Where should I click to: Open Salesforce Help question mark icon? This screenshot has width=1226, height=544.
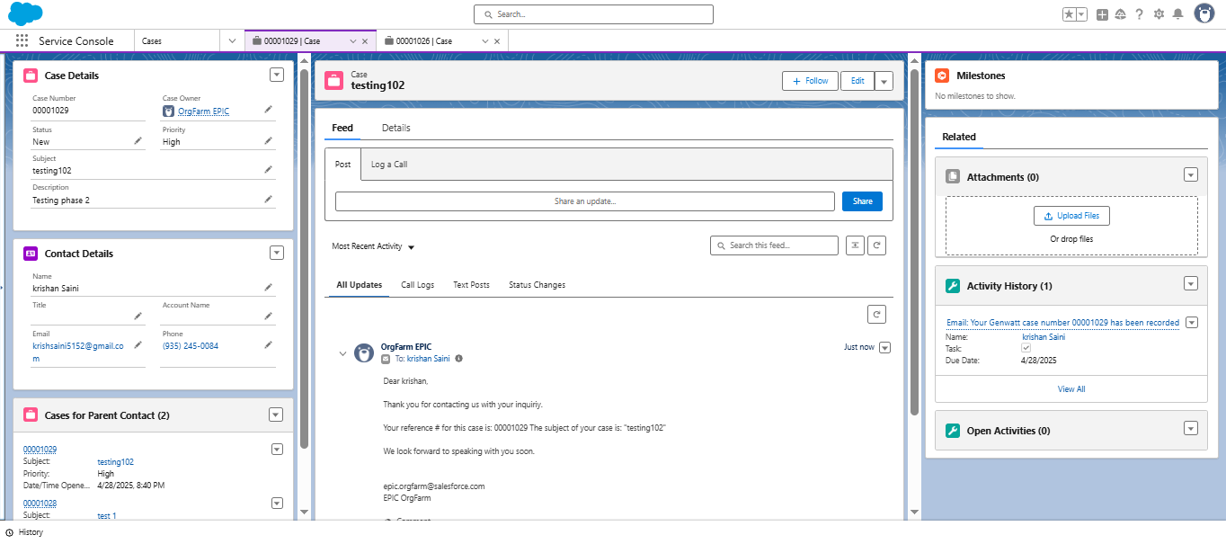(1140, 13)
